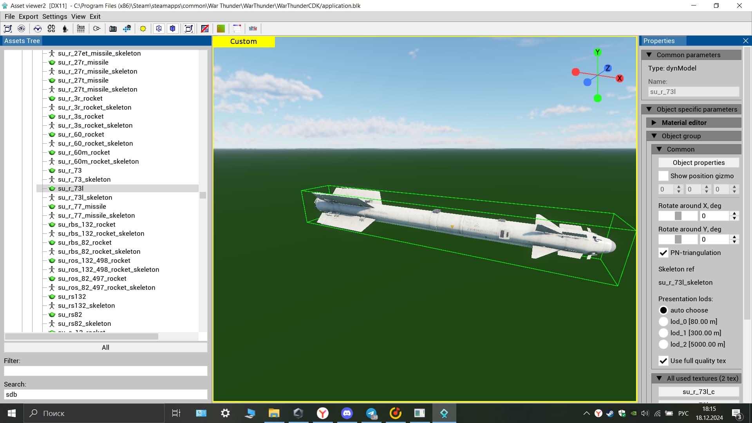
Task: Adjust the Rotate around X slider handle
Action: [x=678, y=216]
